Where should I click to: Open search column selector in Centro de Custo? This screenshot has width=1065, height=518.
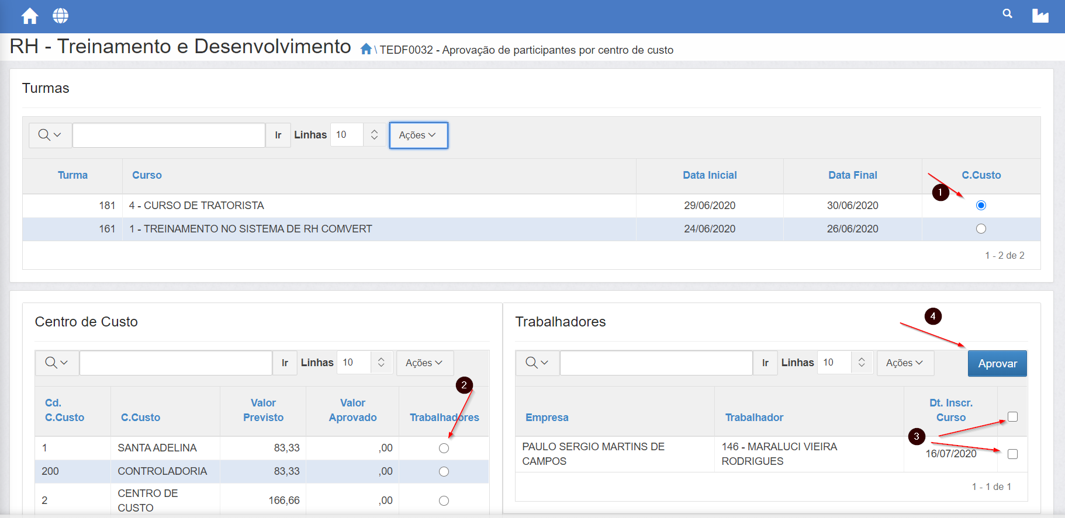point(57,363)
